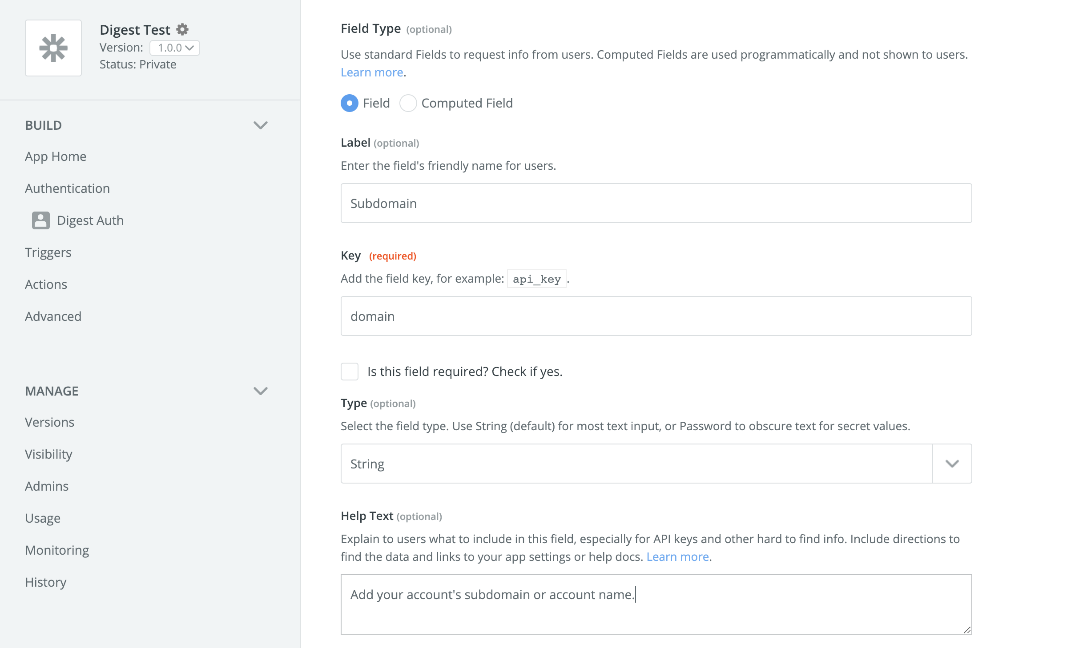Click the Key field containing domain
This screenshot has height=648, width=1087.
coord(656,316)
